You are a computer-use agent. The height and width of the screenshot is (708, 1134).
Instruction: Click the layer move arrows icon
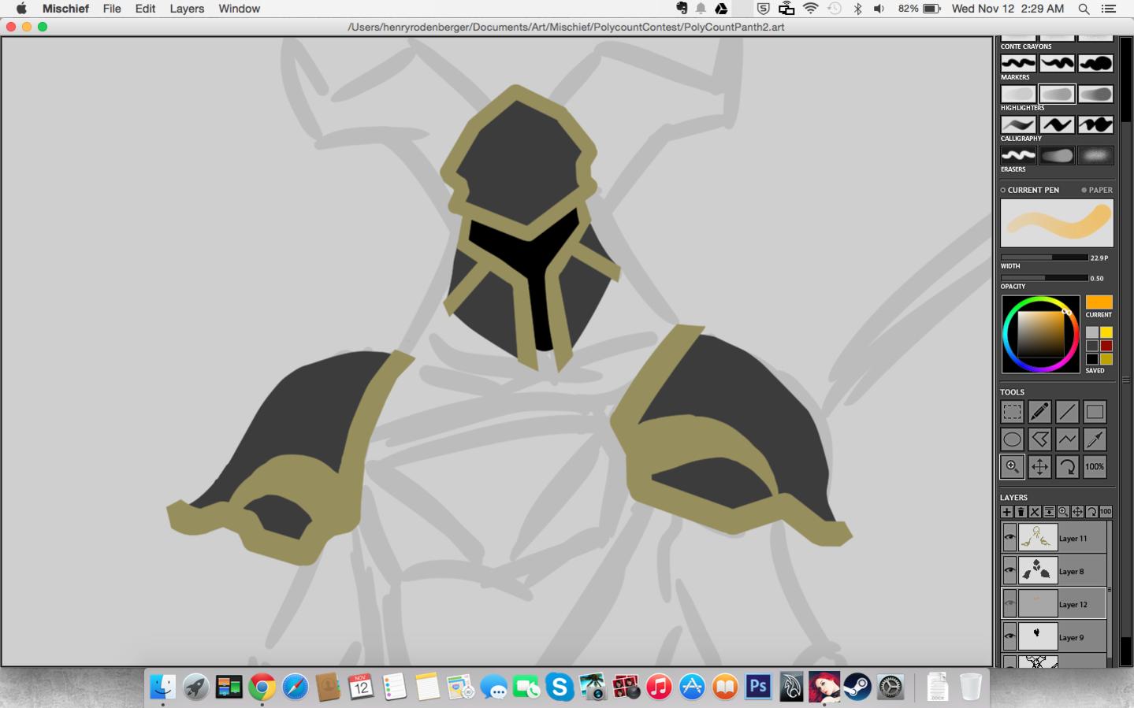[1077, 512]
